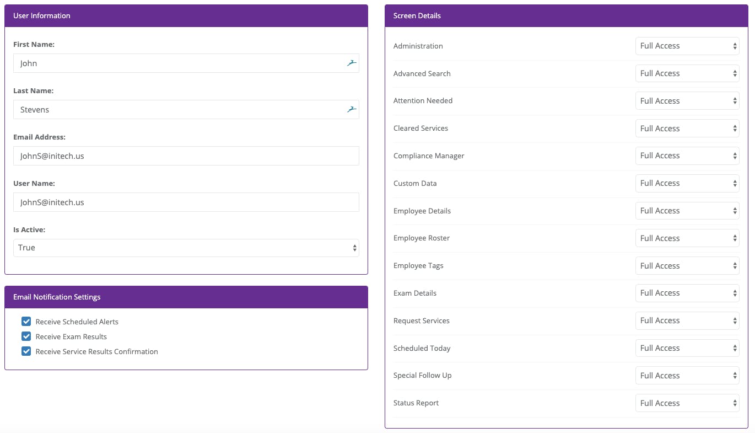Click the autofill icon in Last Name field
755x433 pixels.
click(x=352, y=110)
